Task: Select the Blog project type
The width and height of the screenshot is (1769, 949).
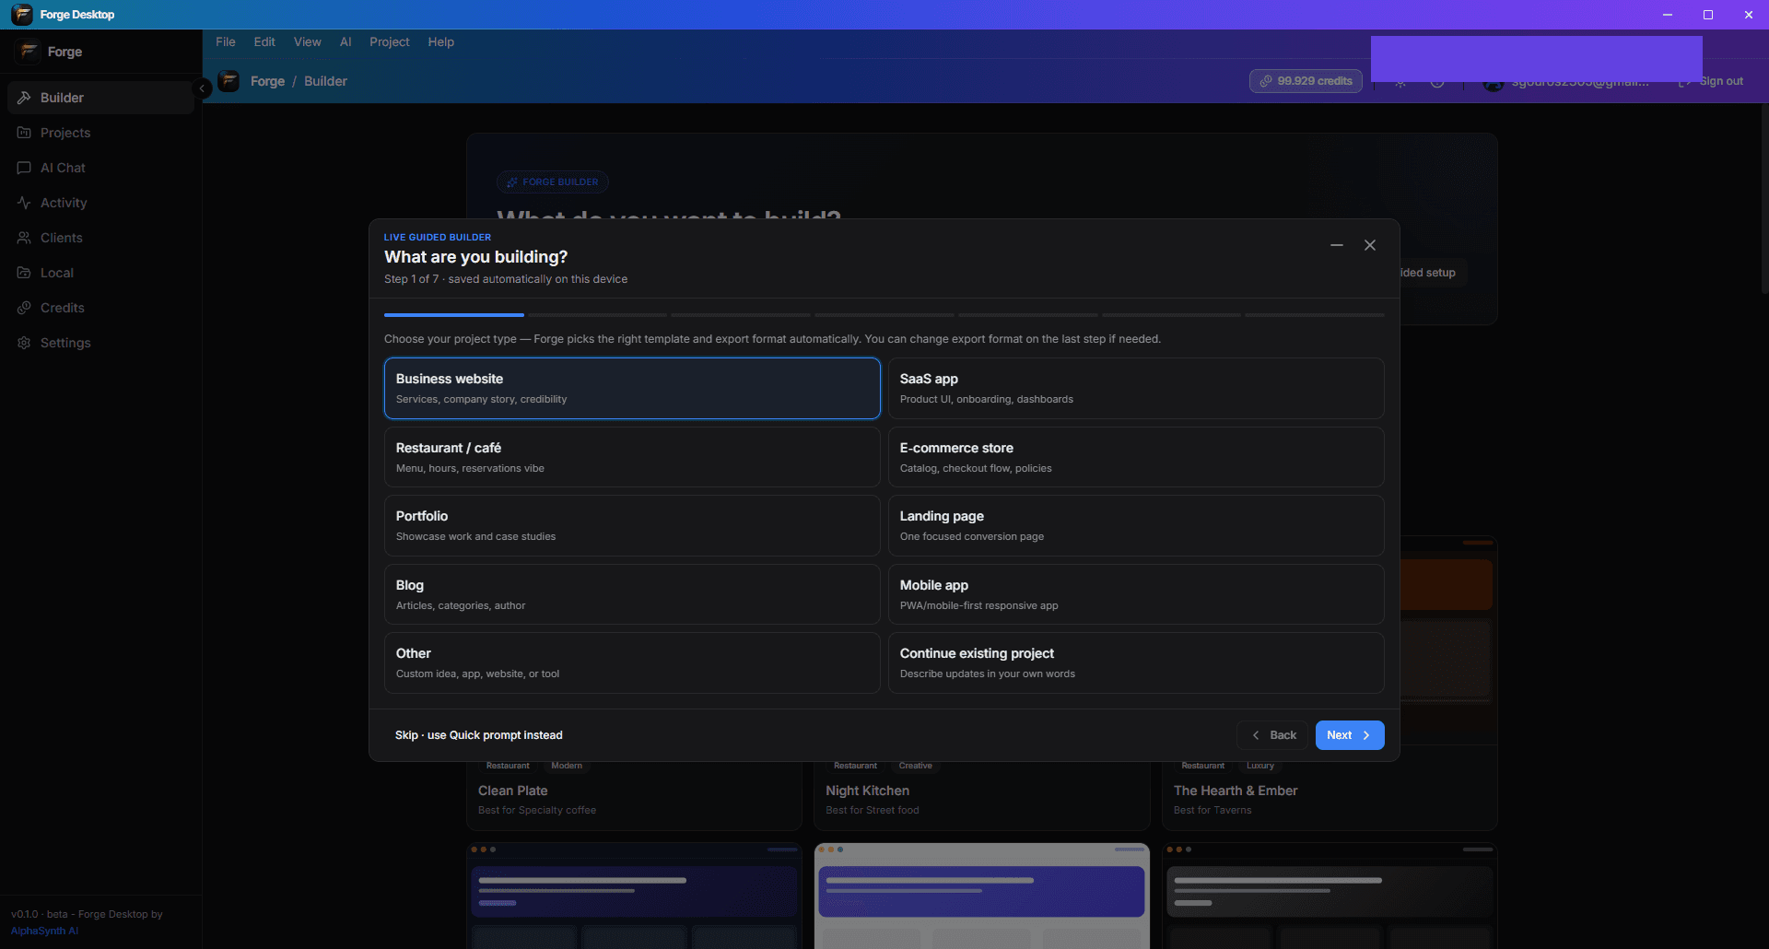Action: tap(632, 594)
